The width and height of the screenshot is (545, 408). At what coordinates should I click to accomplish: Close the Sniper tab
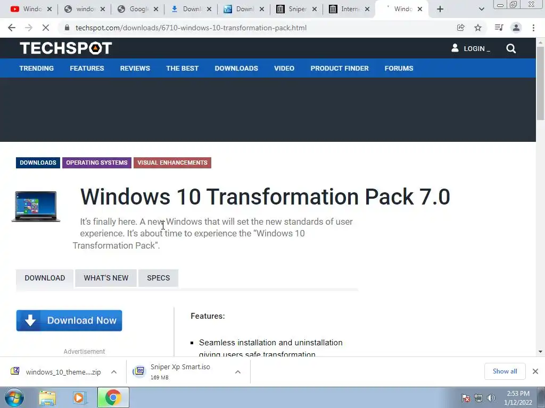click(314, 9)
